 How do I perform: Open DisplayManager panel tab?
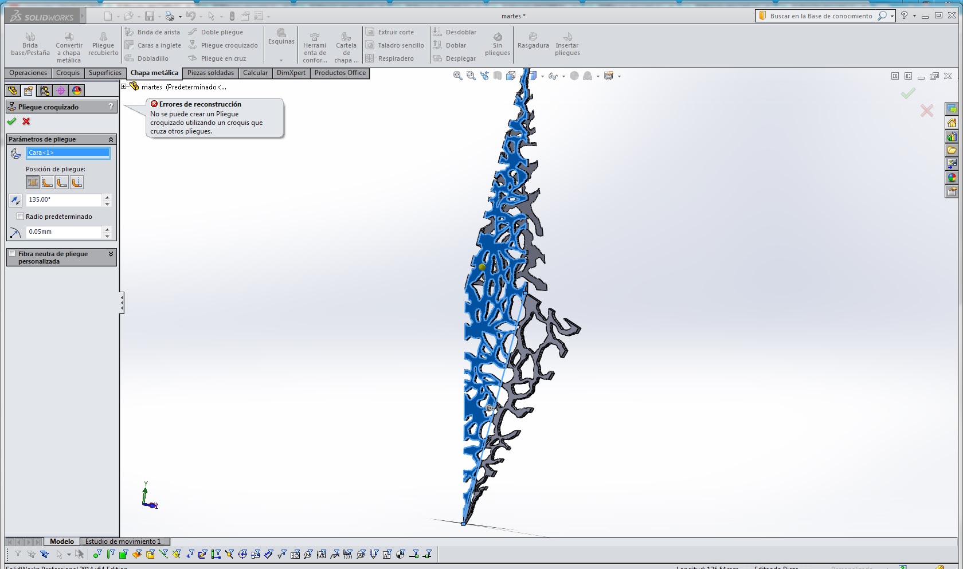click(77, 91)
